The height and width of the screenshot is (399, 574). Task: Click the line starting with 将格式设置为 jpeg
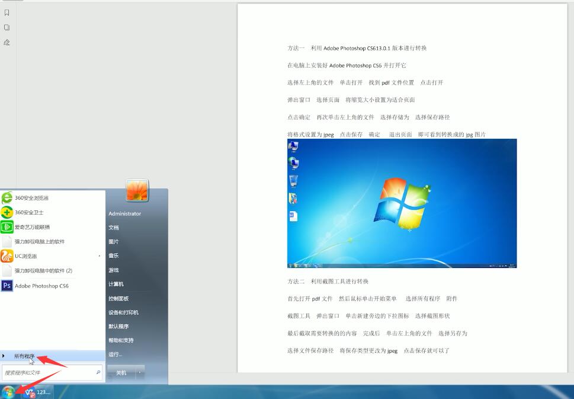click(x=387, y=135)
